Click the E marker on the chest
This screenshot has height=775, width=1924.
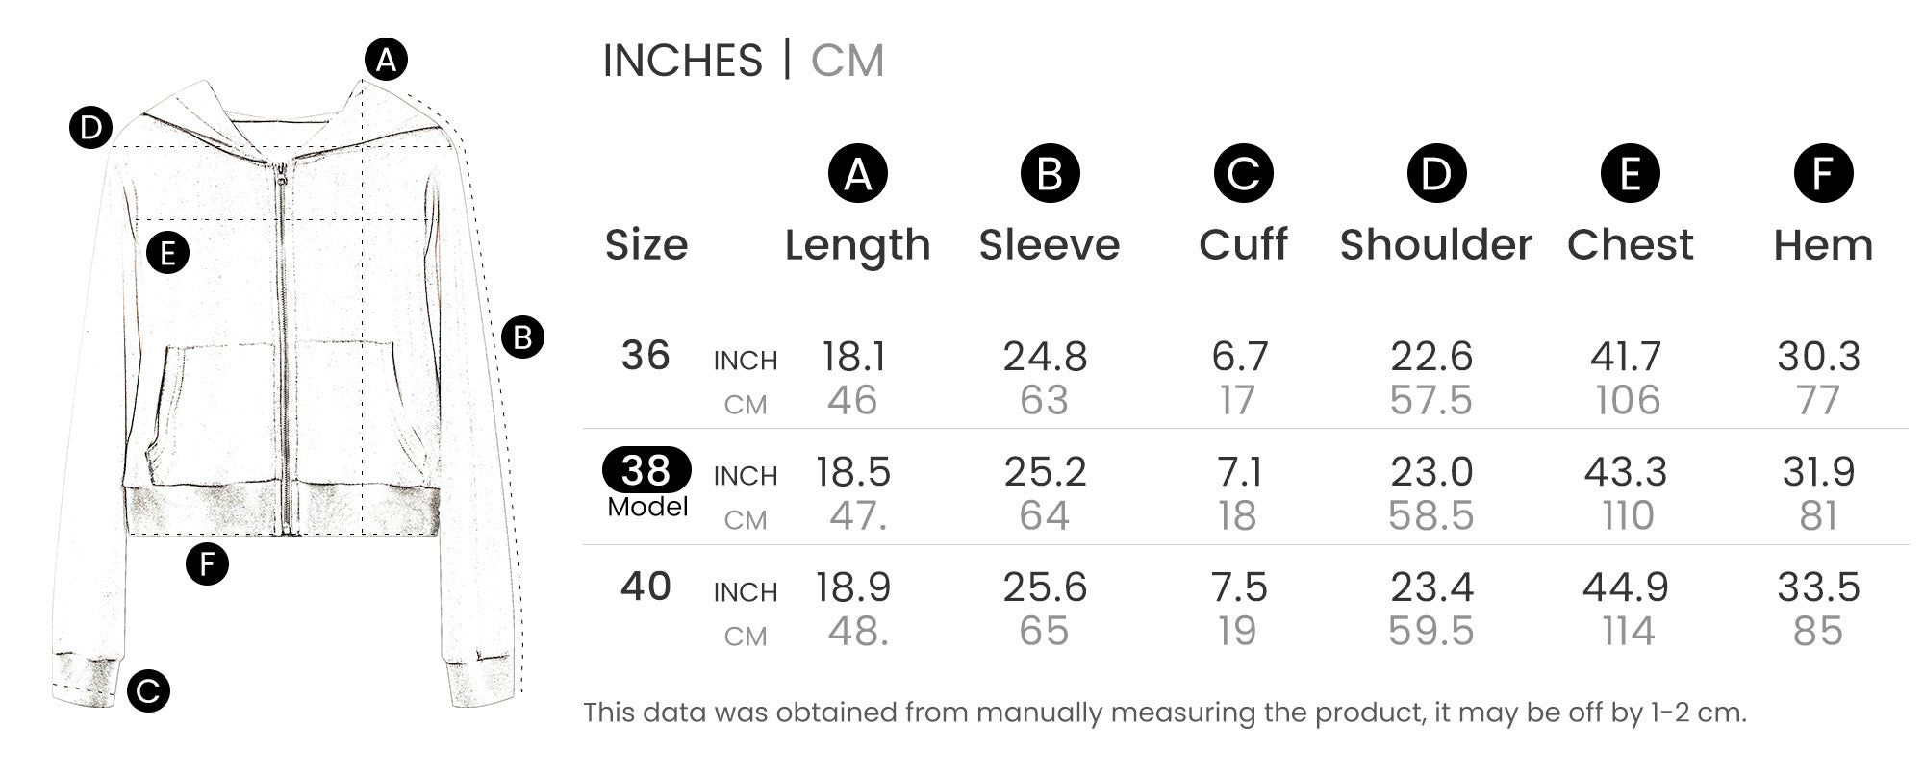coord(168,254)
